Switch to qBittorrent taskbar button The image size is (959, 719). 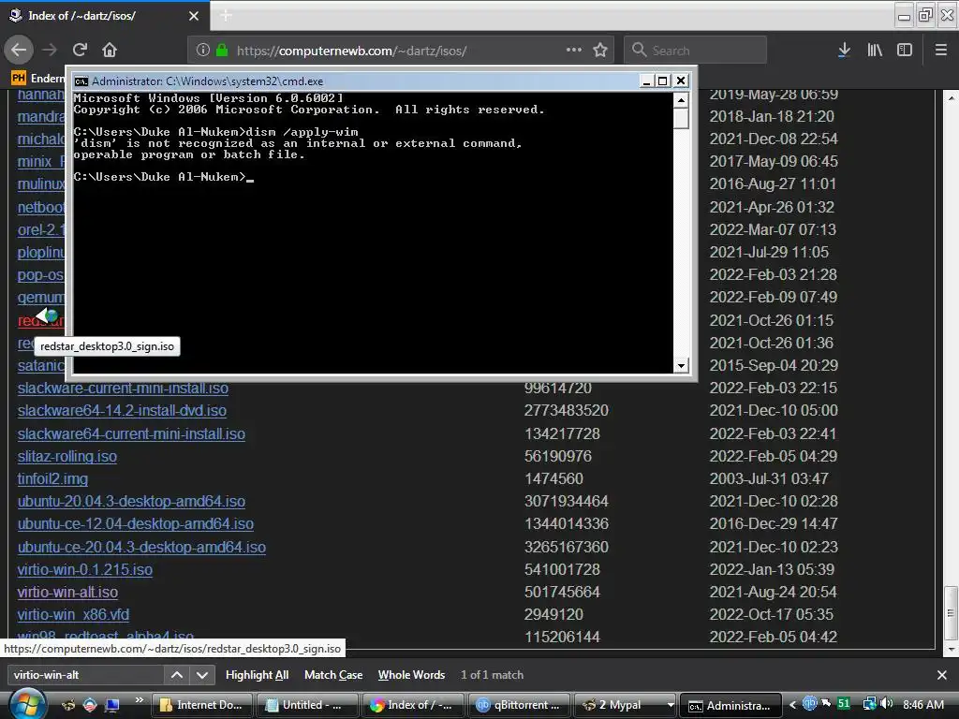(519, 705)
